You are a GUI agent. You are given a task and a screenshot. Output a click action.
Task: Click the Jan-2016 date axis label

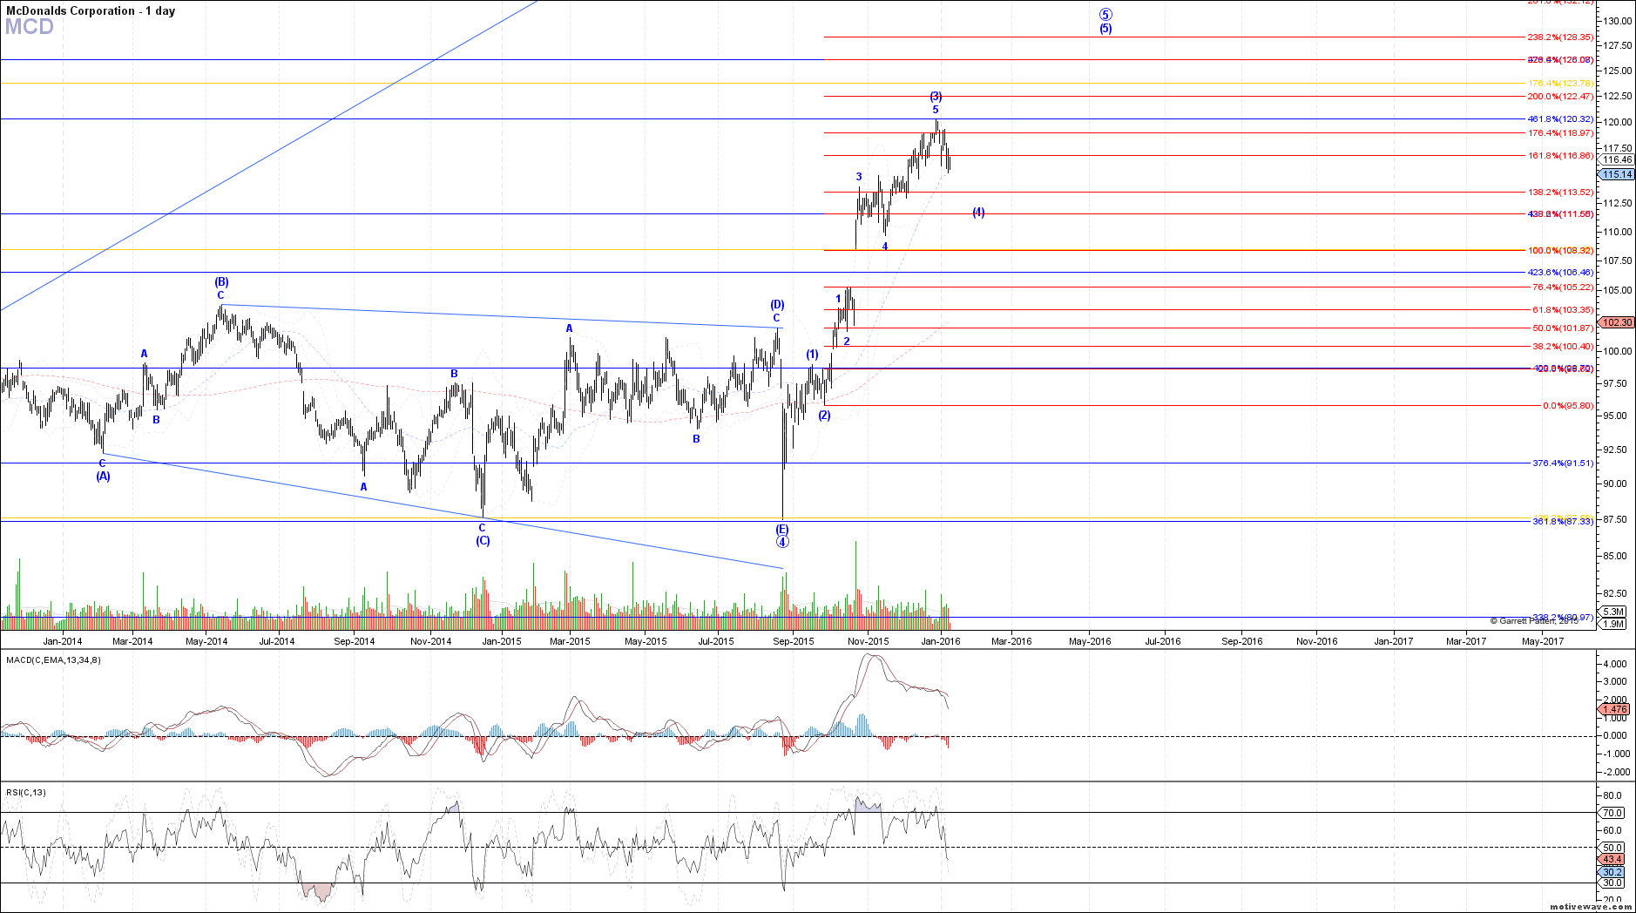941,642
